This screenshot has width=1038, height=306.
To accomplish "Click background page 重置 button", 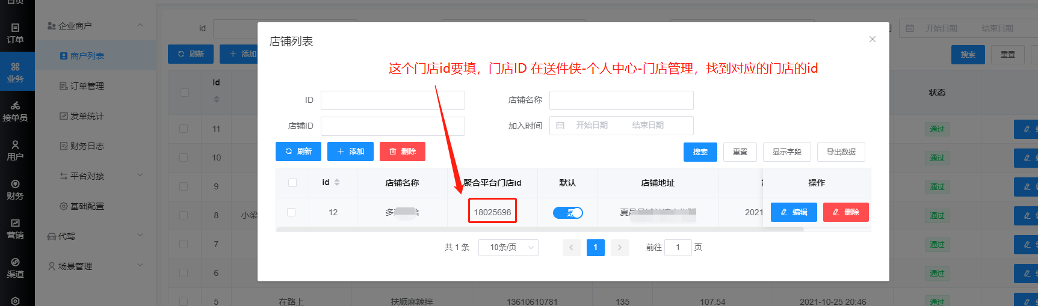I will 1008,55.
